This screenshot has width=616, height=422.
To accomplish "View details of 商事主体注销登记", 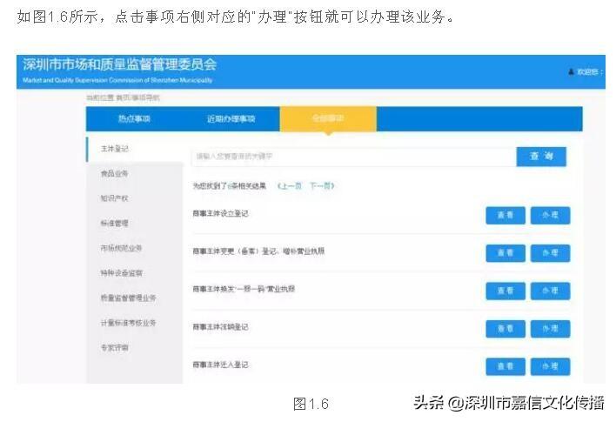I will click(506, 329).
